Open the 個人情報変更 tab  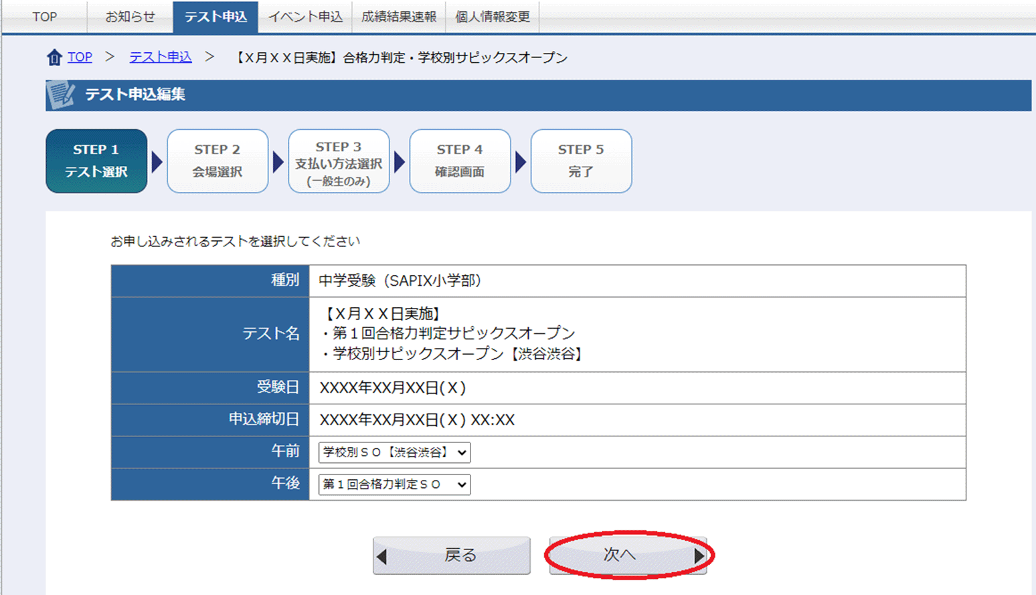pyautogui.click(x=493, y=17)
